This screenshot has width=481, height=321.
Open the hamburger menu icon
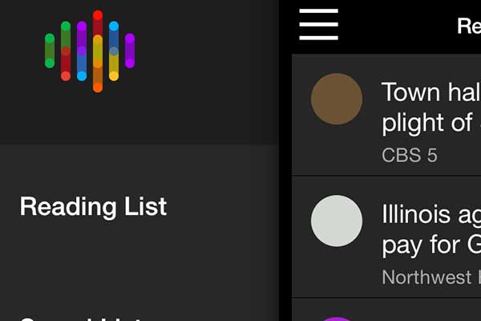coord(319,24)
